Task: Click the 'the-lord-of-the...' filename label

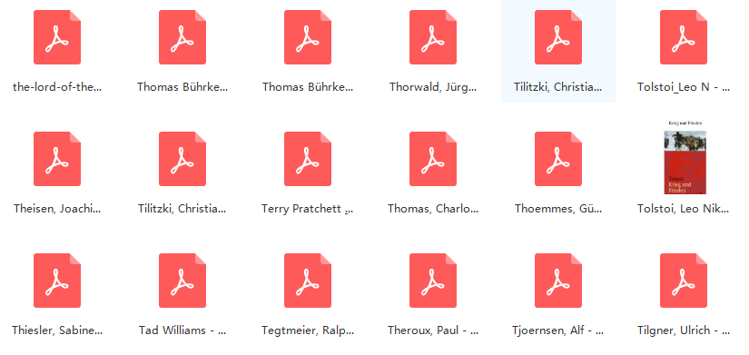Action: click(57, 87)
